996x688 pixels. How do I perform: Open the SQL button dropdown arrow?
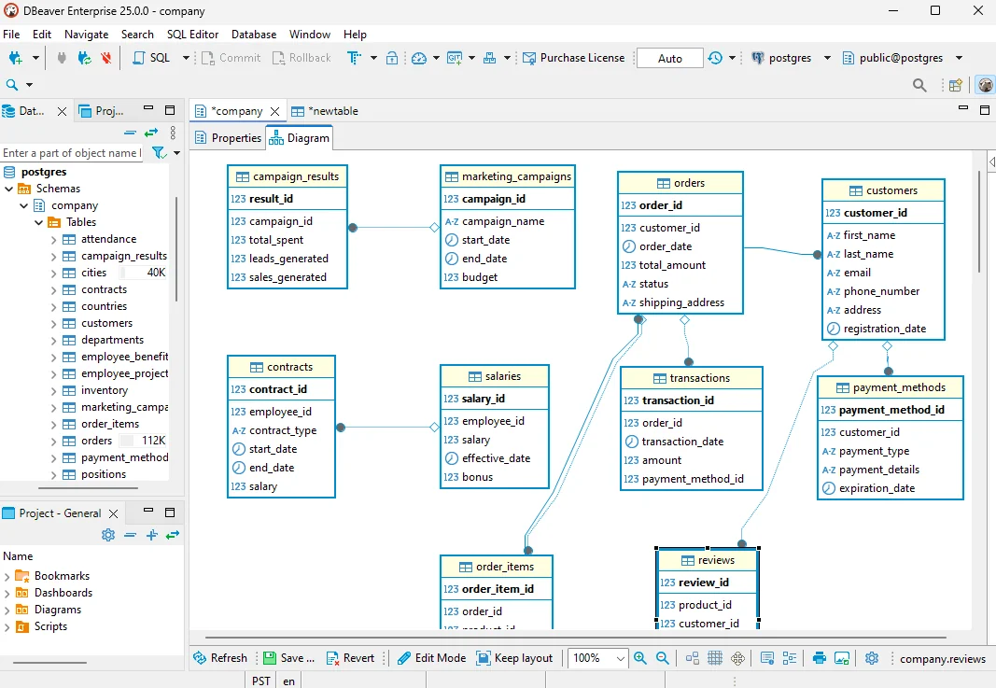pyautogui.click(x=186, y=58)
